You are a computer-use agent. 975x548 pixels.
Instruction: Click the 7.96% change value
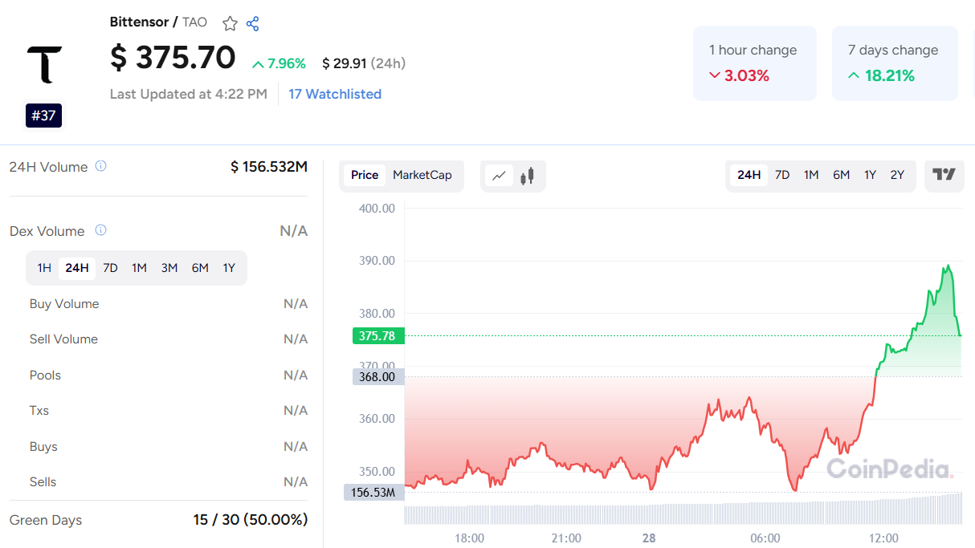[279, 63]
